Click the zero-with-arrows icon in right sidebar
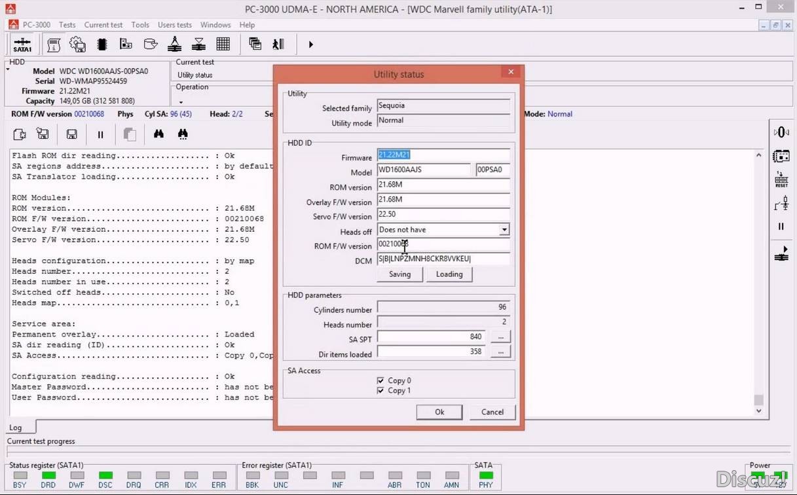Viewport: 797px width, 495px height. coord(781,132)
